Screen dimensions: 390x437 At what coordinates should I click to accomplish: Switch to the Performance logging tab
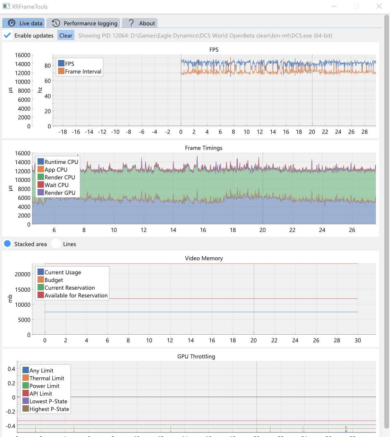(x=83, y=23)
